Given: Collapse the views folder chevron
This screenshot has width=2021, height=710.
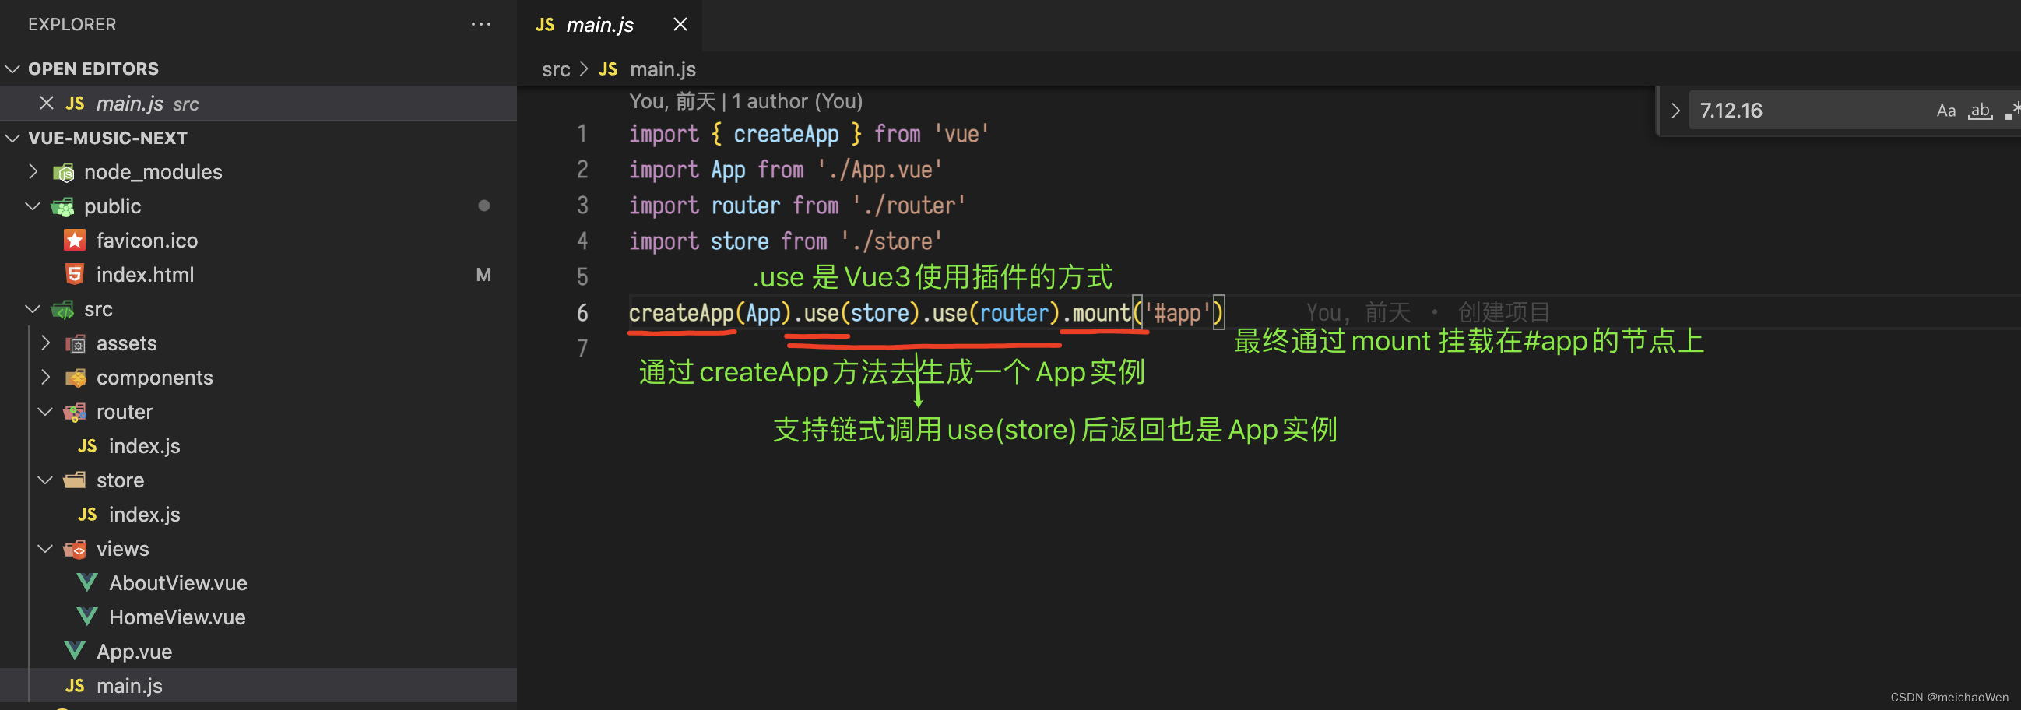Looking at the screenshot, I should coord(45,548).
